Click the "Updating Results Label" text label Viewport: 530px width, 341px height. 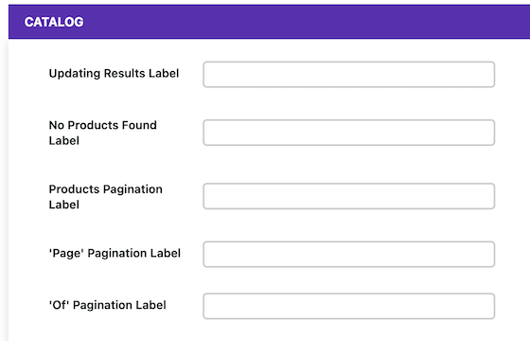point(114,74)
